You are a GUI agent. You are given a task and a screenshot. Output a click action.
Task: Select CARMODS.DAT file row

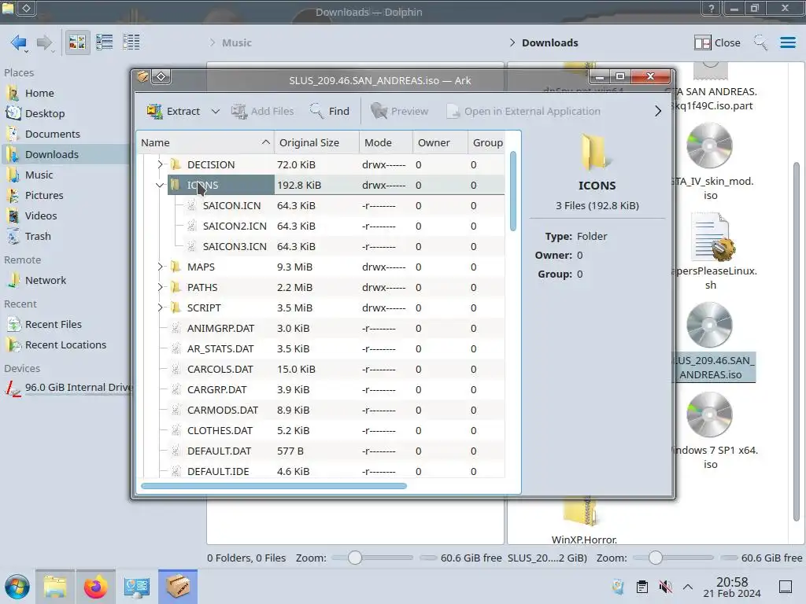(321, 411)
